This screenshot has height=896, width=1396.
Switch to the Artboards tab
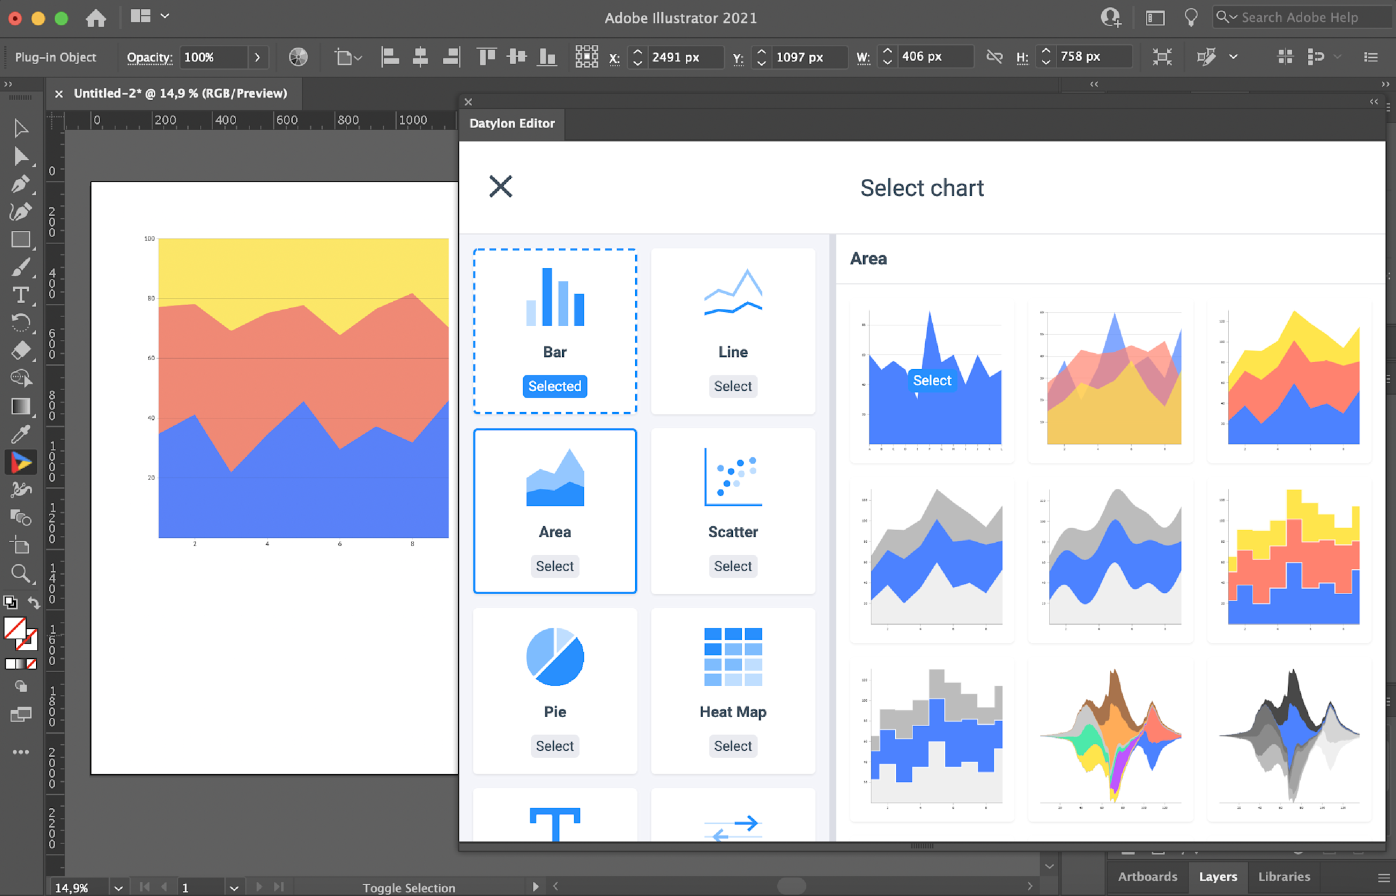pyautogui.click(x=1147, y=876)
